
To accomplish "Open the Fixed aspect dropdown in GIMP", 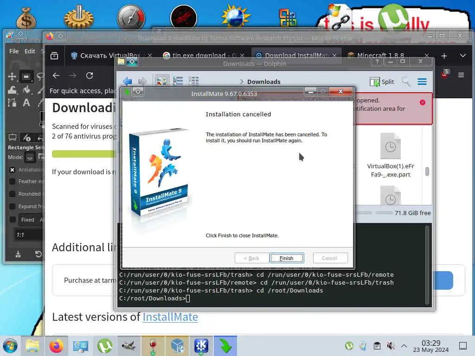I will coord(31,220).
